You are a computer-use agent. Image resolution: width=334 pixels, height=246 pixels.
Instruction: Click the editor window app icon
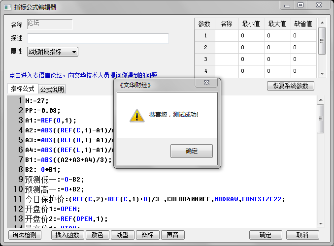pos(8,7)
